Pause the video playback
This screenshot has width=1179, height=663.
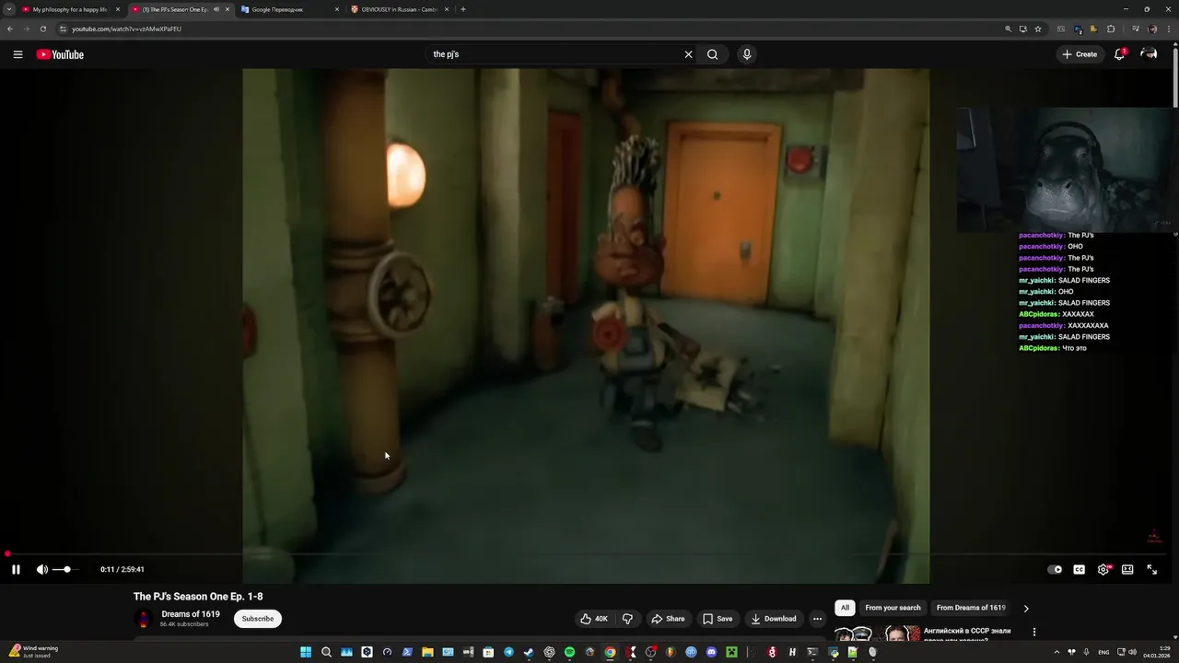16,569
